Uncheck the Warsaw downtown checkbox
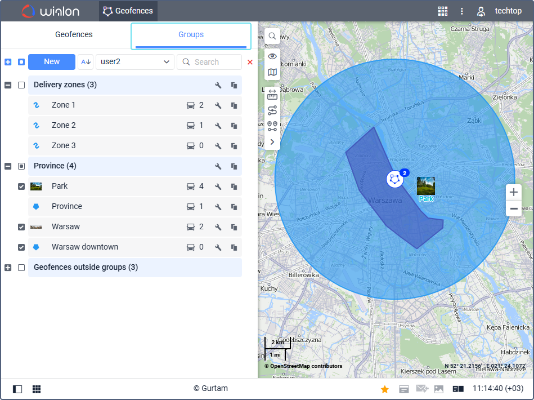Viewport: 534px width, 400px height. [x=21, y=247]
